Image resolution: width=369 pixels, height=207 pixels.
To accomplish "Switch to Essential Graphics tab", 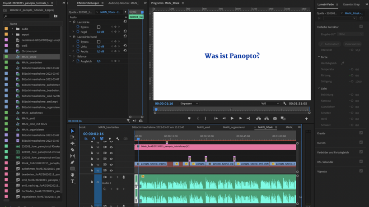I will coord(351,4).
